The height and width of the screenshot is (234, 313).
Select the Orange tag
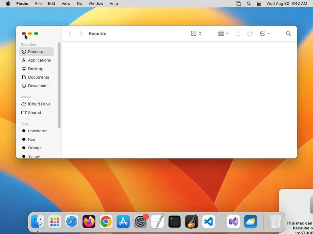pyautogui.click(x=36, y=148)
